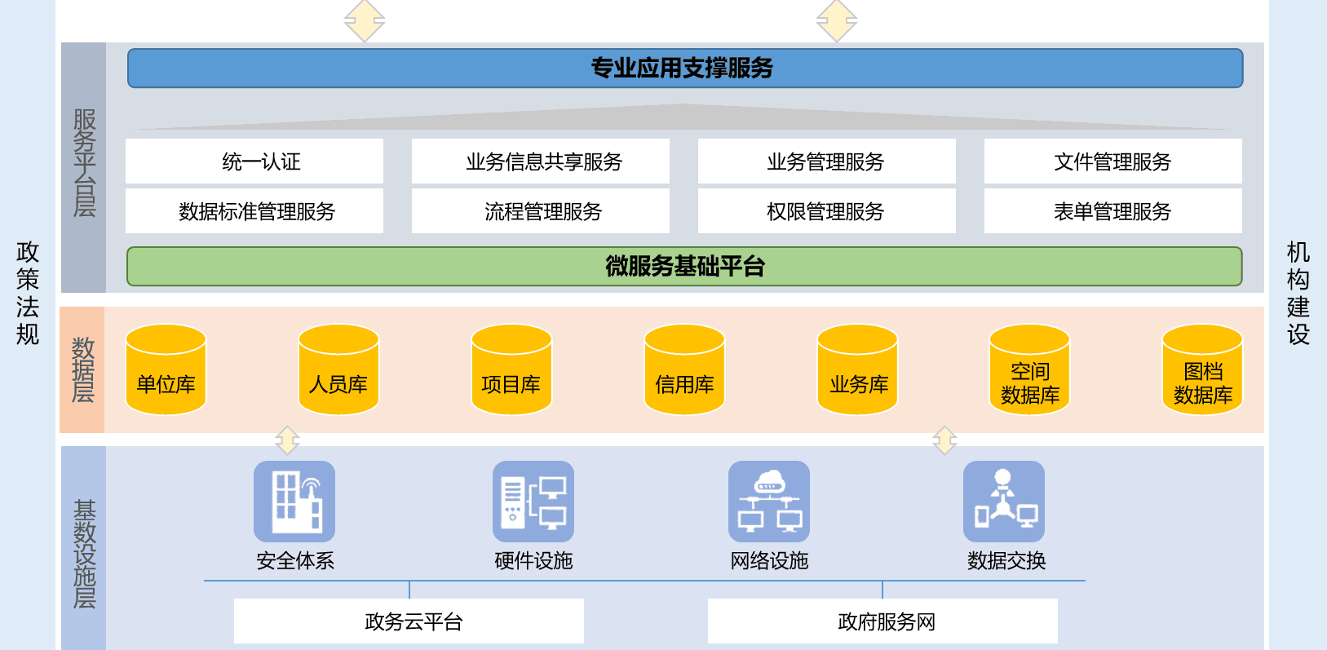Click the 硬件设施 server icon
Viewport: 1327px width, 650px height.
[533, 502]
